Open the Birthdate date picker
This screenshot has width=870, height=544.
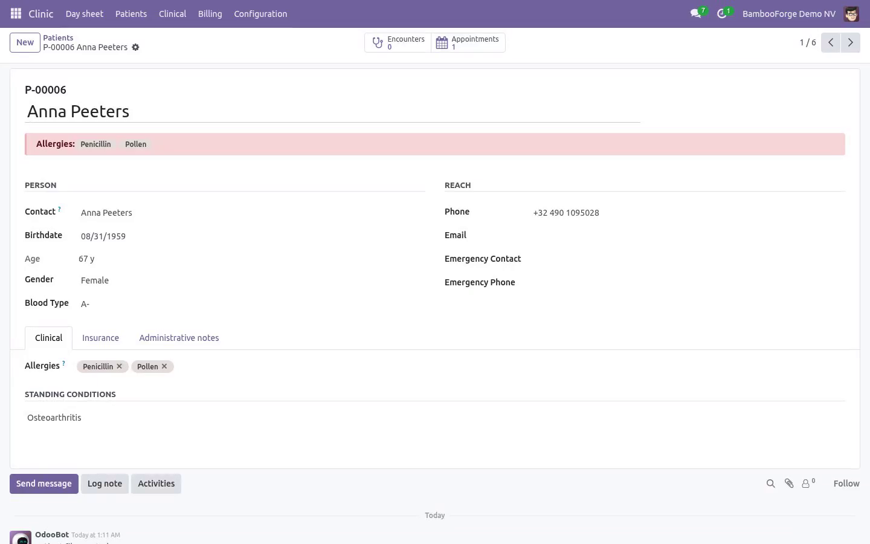pos(251,236)
